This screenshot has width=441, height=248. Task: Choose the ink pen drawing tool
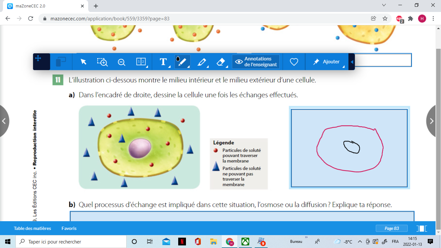tap(182, 61)
